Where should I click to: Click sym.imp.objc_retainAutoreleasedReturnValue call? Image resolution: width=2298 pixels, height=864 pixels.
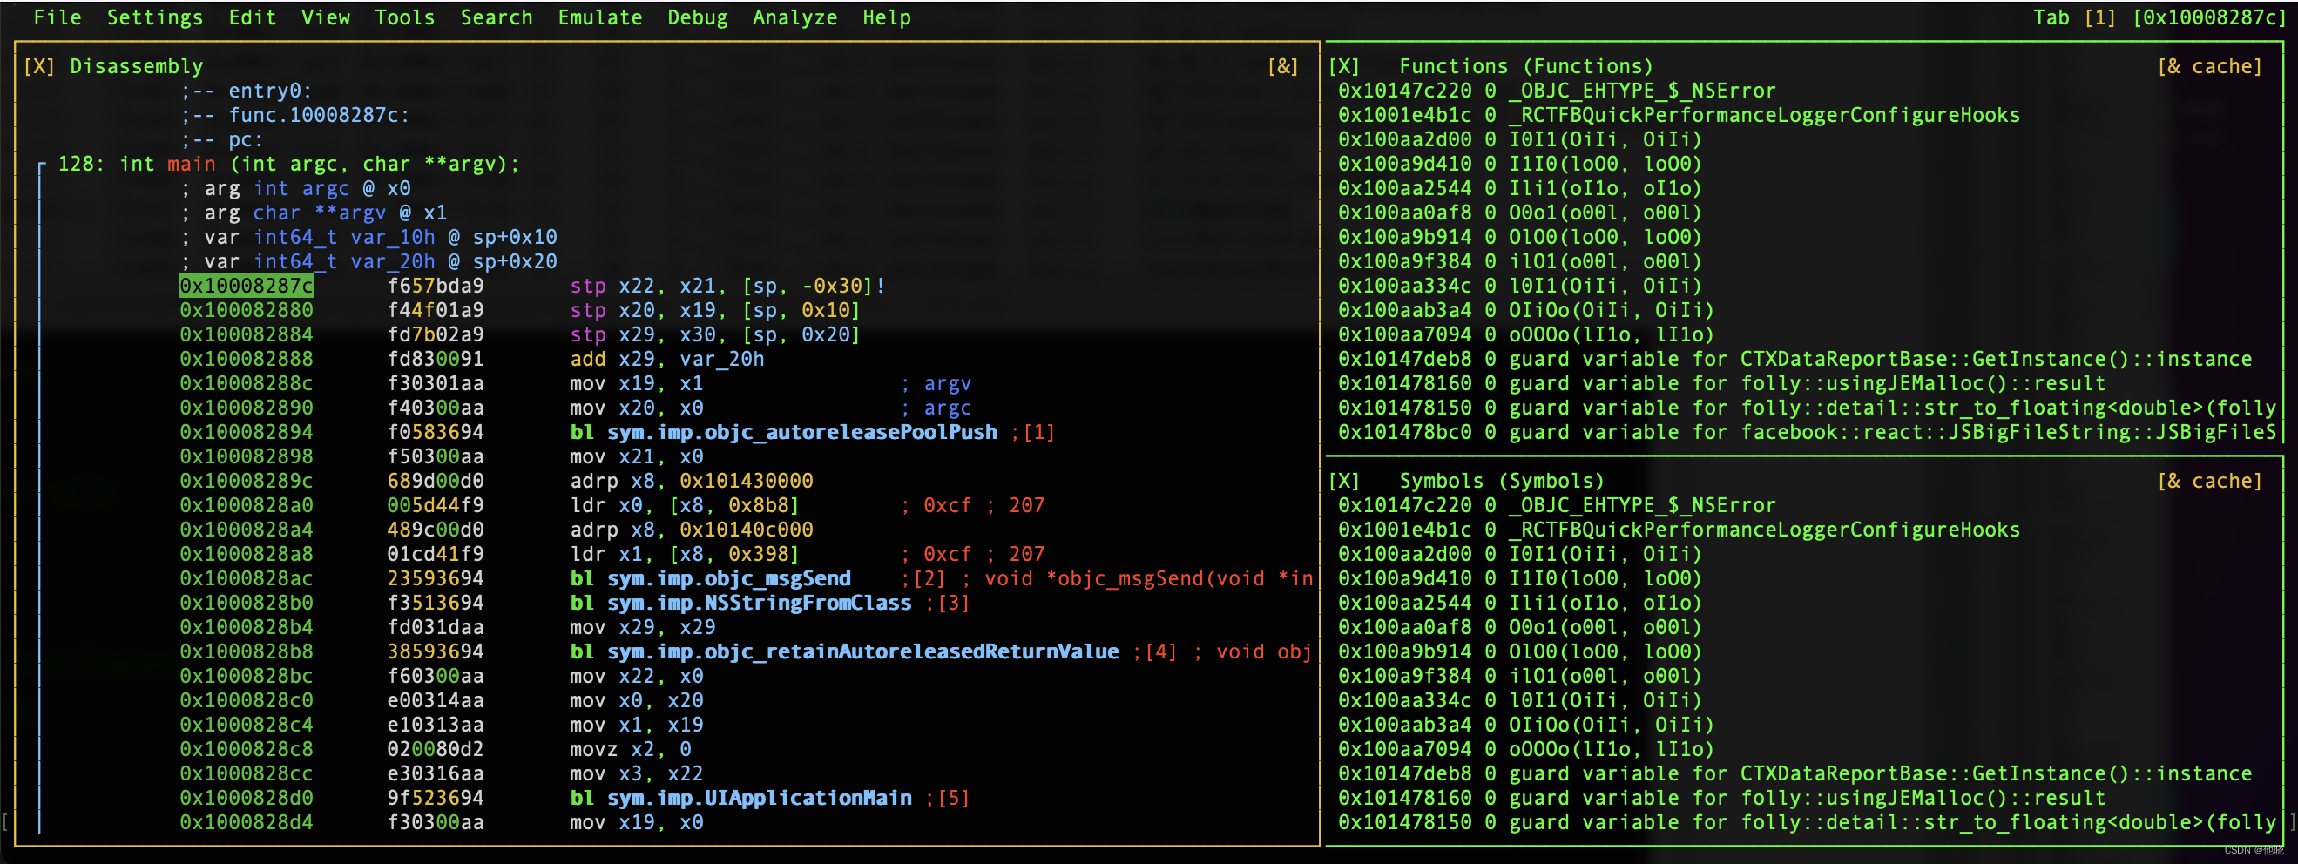pyautogui.click(x=862, y=651)
